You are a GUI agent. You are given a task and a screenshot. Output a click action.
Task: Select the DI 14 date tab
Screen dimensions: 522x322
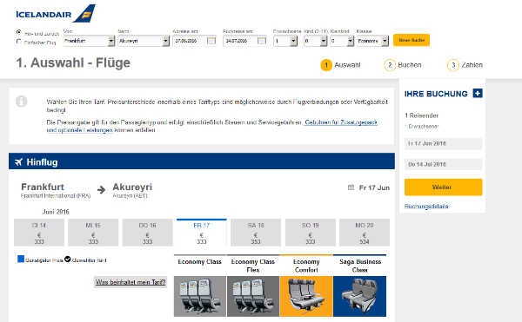tap(39, 233)
